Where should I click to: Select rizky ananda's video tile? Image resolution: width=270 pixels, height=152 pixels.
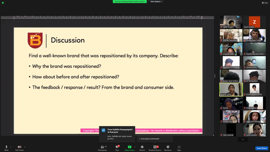[231, 130]
